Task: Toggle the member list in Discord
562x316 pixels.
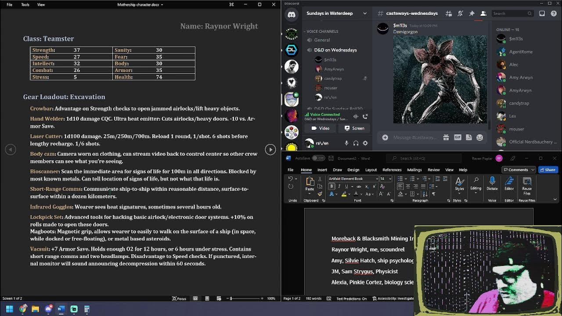Action: point(483,14)
